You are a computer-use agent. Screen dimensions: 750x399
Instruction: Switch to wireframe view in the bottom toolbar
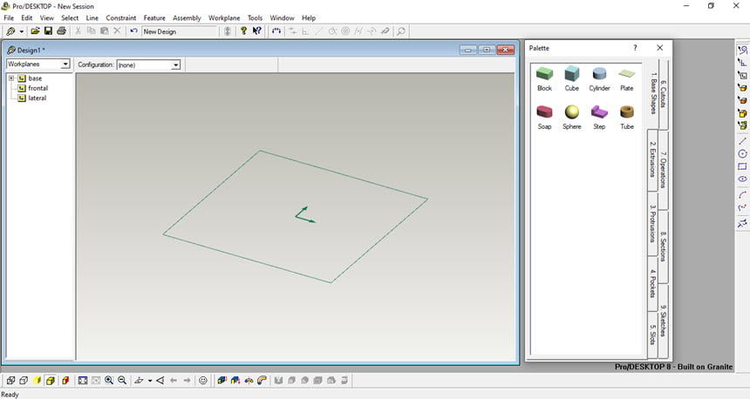pyautogui.click(x=10, y=381)
